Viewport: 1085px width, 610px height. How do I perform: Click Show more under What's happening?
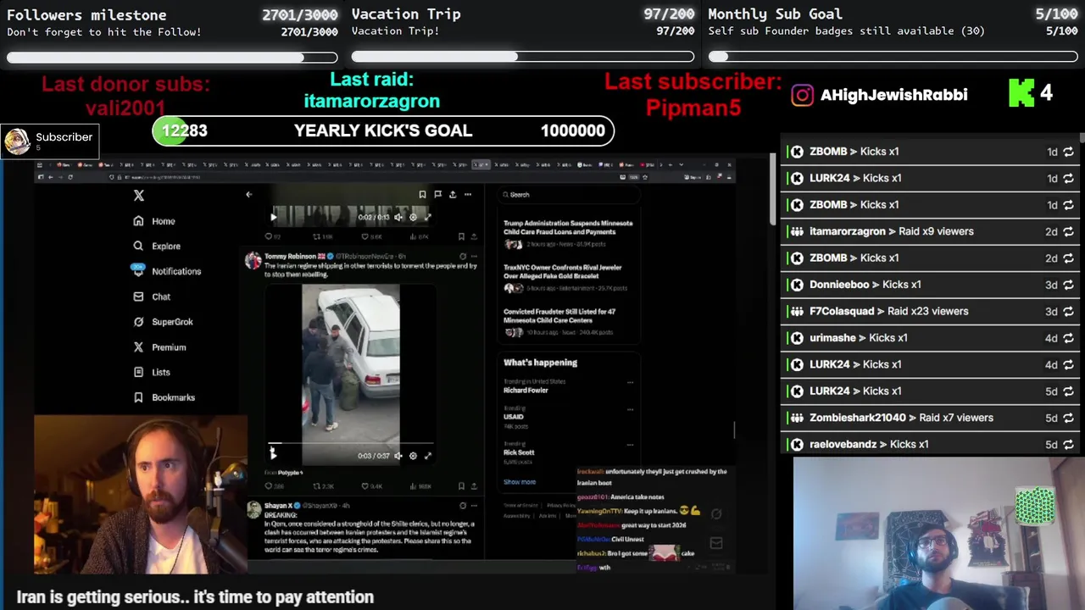(x=520, y=482)
